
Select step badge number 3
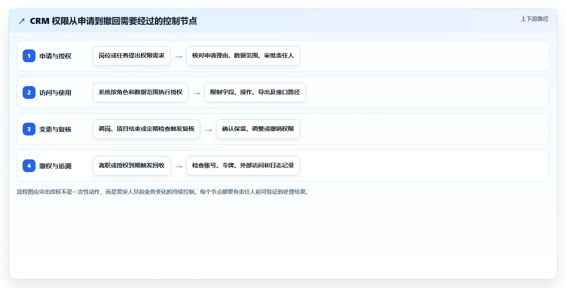coord(29,129)
